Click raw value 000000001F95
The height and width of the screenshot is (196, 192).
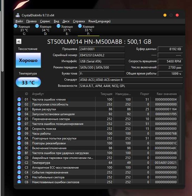[166, 114]
